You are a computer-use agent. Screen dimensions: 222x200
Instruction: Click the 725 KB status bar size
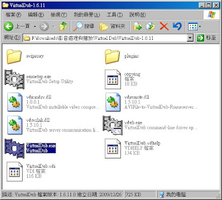[133, 194]
